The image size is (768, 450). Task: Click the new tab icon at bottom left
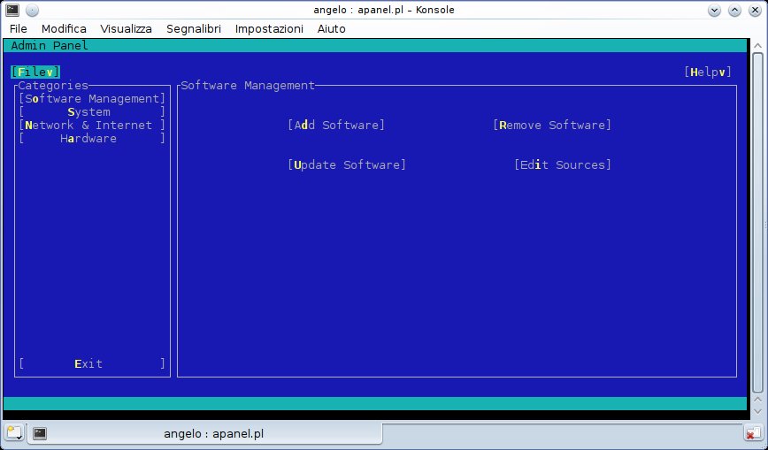pos(14,433)
